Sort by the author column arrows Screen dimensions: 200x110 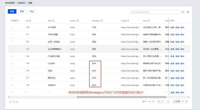pyautogui.click(x=78, y=21)
